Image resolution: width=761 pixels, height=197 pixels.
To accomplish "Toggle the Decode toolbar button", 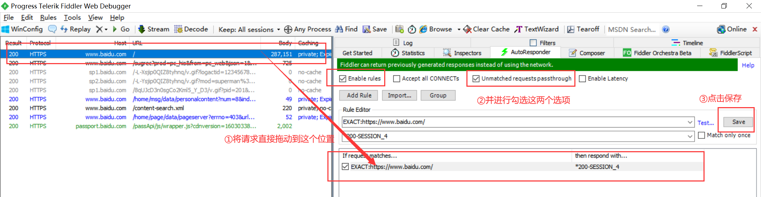I will (191, 29).
